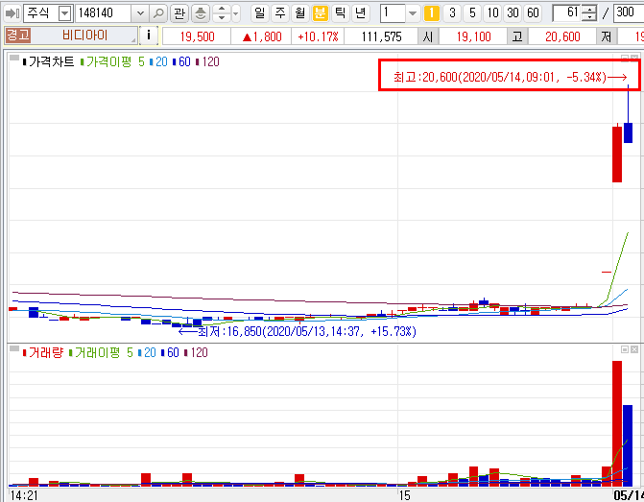Click the 최저:16,850 low annotation
The width and height of the screenshot is (644, 502).
pos(298,331)
